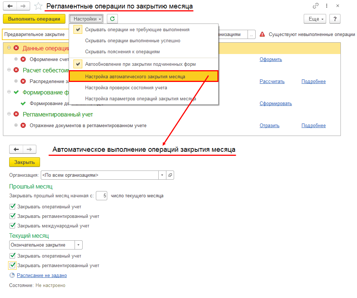Choose Скрывать операции выполненные успешно
This screenshot has height=298, width=357.
point(133,41)
